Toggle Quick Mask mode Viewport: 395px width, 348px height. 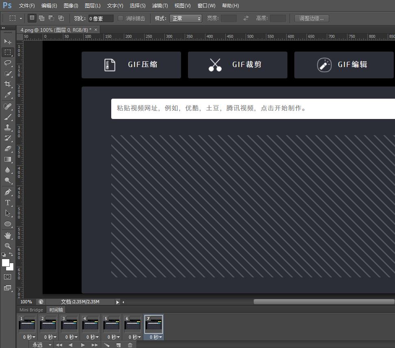7,277
